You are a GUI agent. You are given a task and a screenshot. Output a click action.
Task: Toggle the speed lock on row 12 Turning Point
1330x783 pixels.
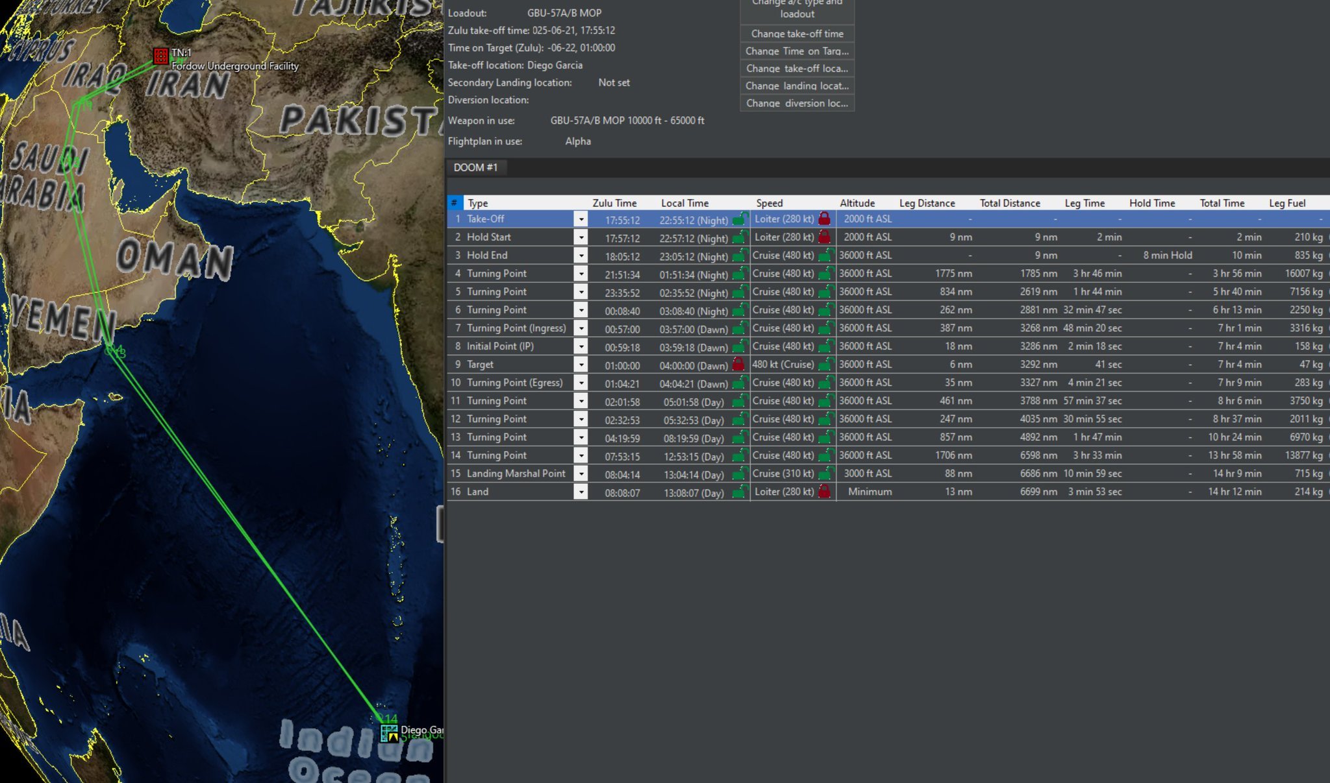825,418
